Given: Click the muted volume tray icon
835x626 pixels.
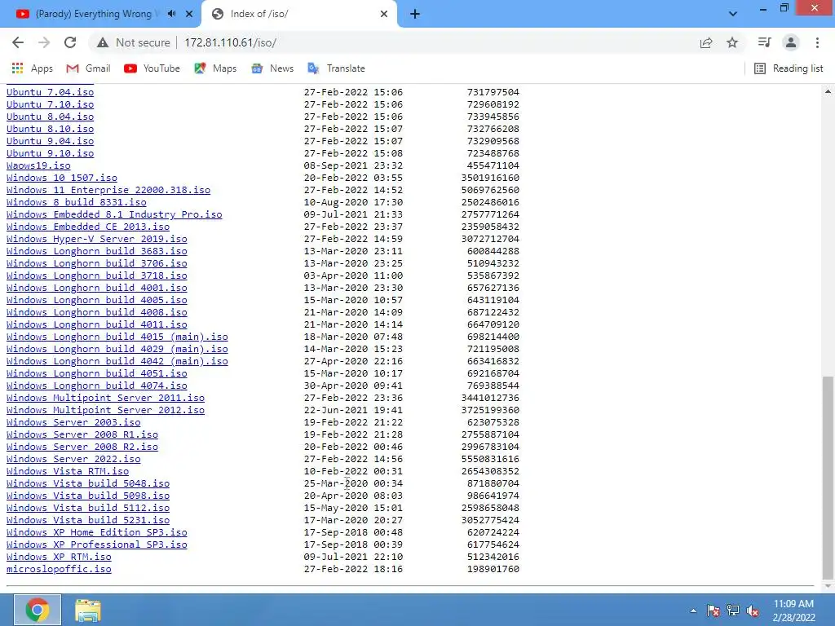Looking at the screenshot, I should point(753,611).
